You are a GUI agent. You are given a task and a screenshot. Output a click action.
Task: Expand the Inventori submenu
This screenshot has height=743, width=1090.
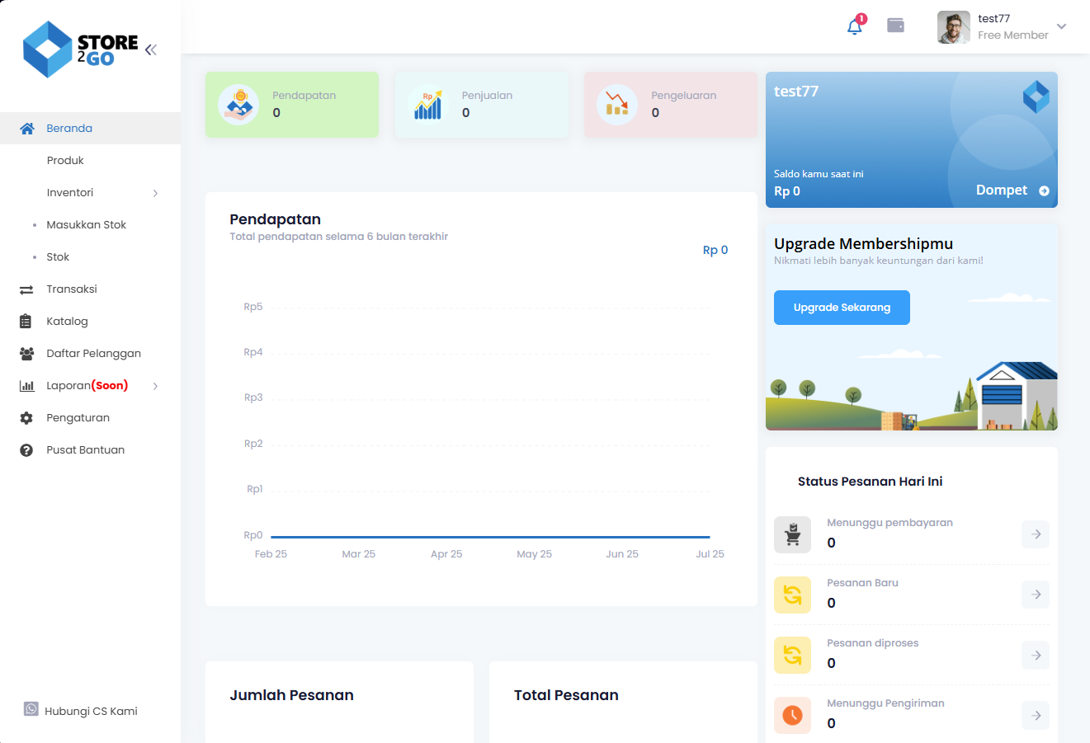[155, 193]
